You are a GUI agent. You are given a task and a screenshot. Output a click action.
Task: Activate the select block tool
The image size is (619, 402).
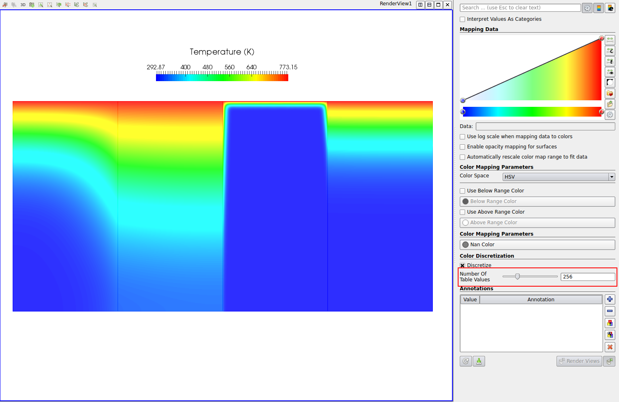[x=95, y=4]
